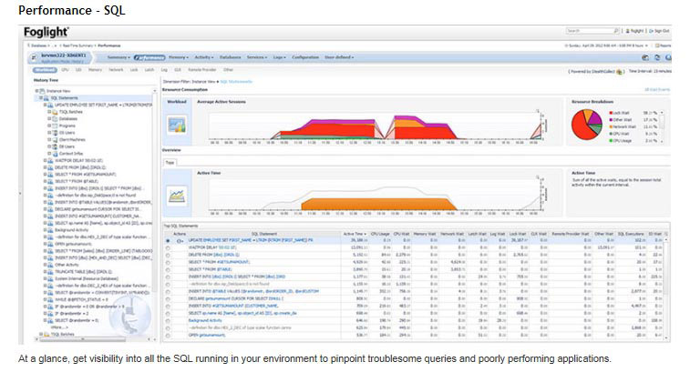Click the search magnifier icon in the header

616,31
